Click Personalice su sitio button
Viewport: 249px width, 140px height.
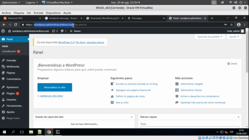[x=54, y=87]
